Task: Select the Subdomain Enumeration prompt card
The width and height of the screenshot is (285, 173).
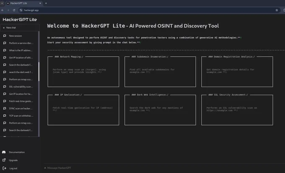Action: 160,72
